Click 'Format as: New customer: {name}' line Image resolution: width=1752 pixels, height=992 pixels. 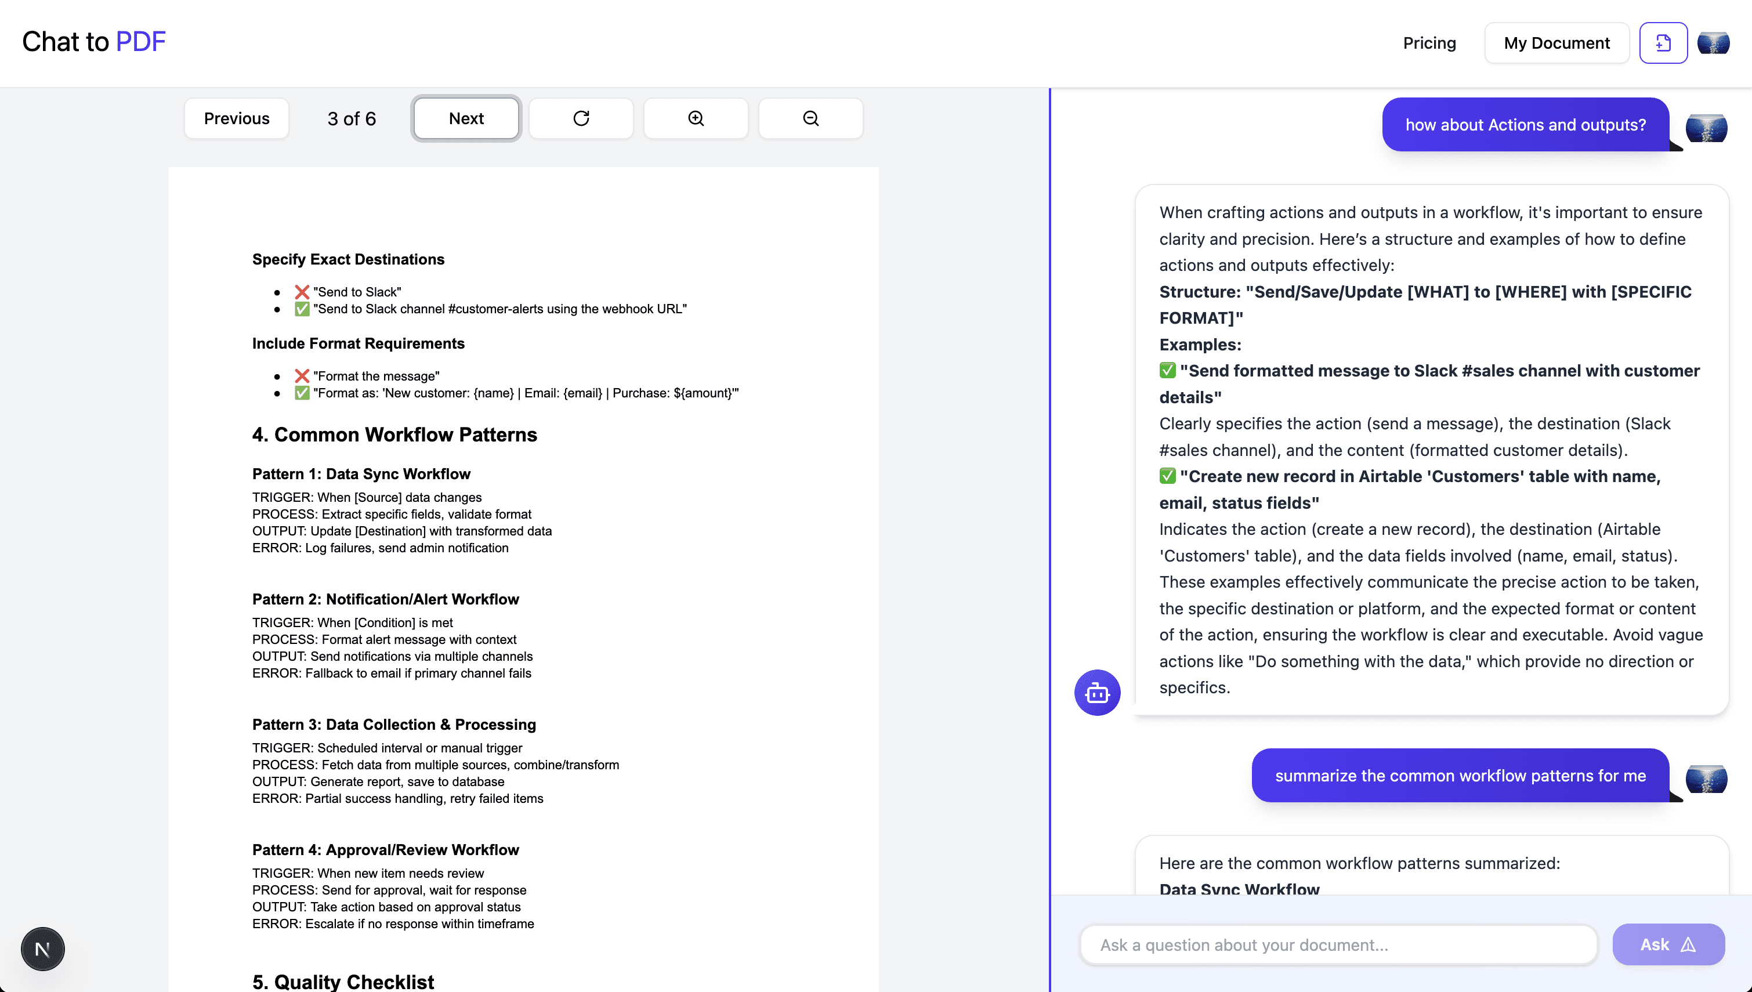516,393
